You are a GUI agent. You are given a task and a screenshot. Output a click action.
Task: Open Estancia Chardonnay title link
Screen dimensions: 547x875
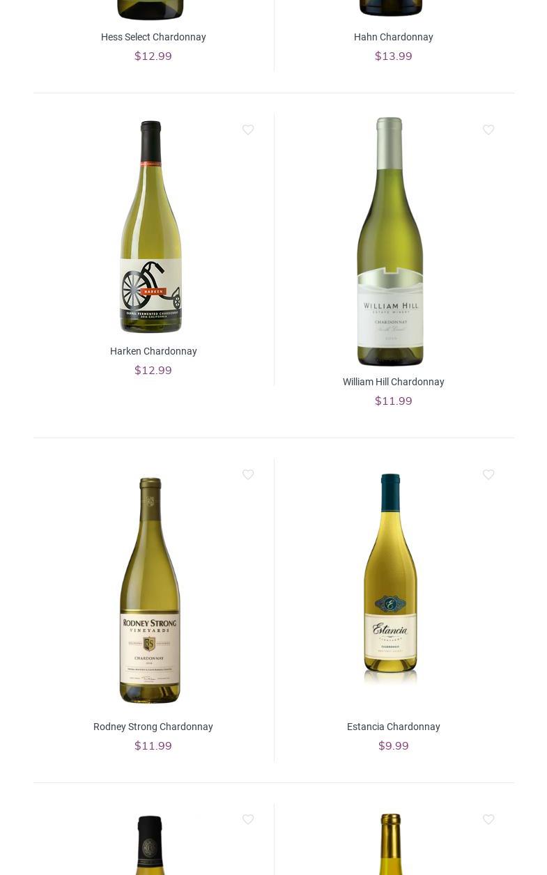tap(394, 727)
